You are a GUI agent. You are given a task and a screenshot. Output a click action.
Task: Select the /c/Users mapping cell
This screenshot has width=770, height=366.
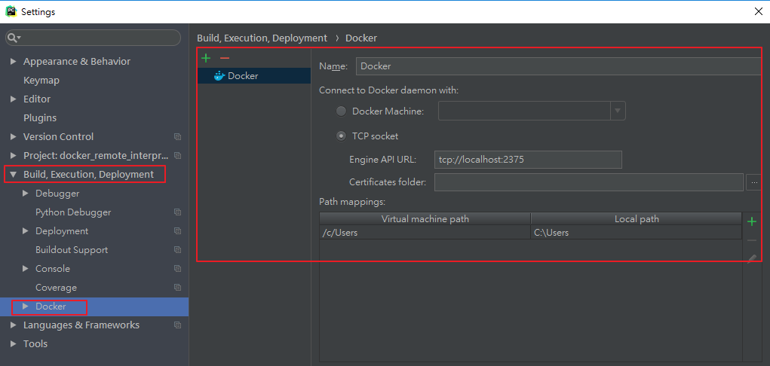coord(425,233)
